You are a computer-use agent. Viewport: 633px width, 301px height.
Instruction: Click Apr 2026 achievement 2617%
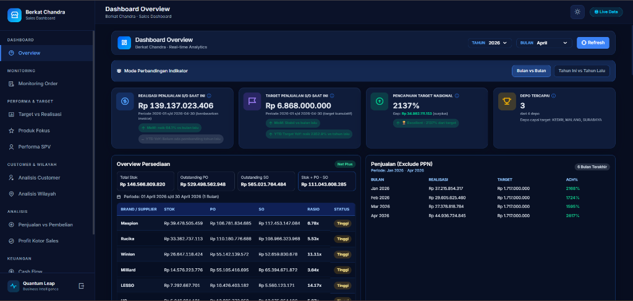coord(573,216)
